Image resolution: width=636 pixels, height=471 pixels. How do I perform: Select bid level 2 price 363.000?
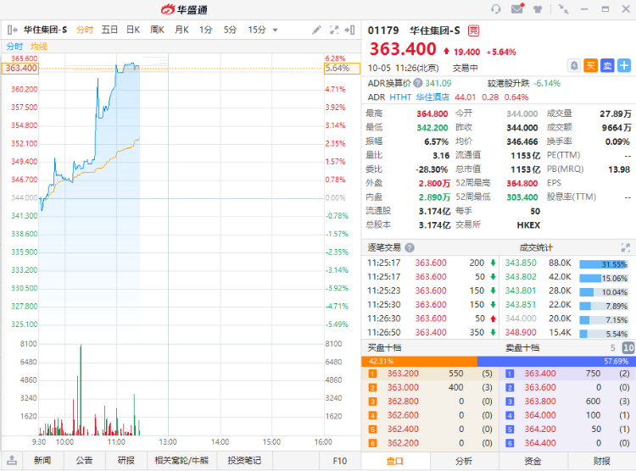[403, 387]
